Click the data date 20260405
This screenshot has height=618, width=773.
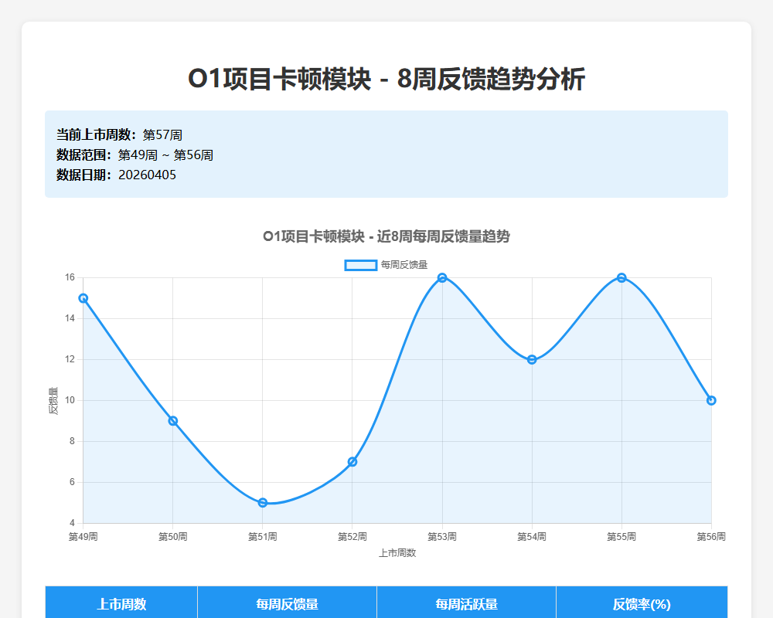click(147, 175)
